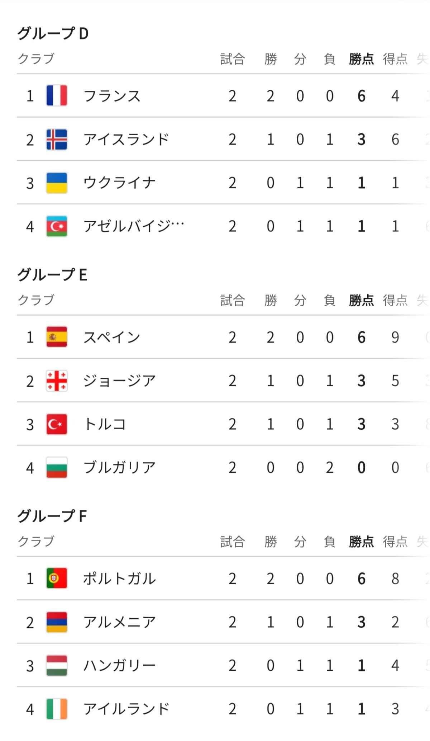
Task: Click the France flag icon
Action: 57,95
